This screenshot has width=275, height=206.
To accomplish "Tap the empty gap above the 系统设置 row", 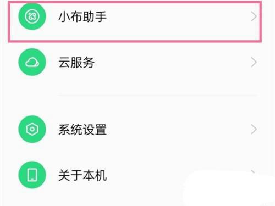I will (x=137, y=105).
